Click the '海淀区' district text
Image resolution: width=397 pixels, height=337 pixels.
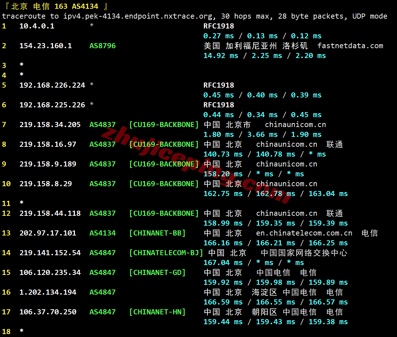(264, 293)
